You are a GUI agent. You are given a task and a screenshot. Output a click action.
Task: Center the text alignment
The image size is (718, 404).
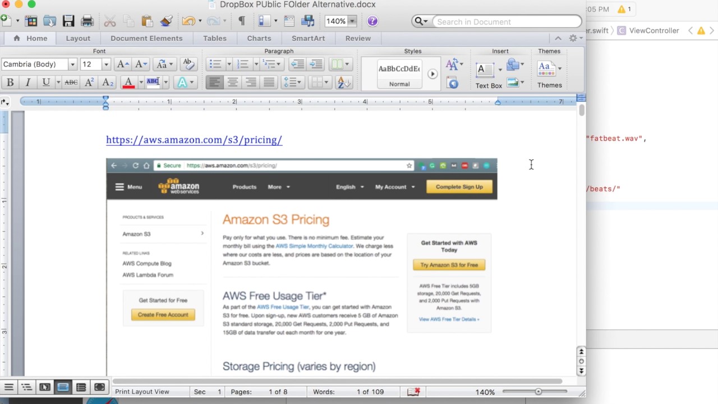232,82
